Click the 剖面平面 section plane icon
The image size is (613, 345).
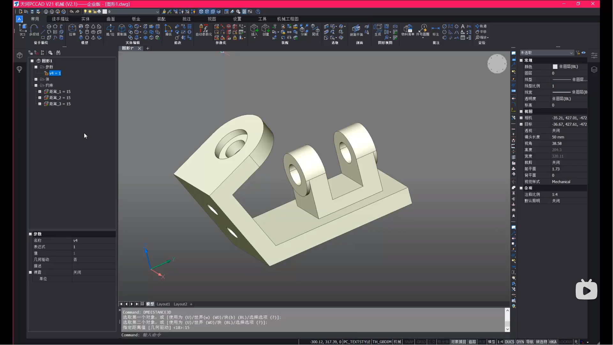tap(356, 30)
